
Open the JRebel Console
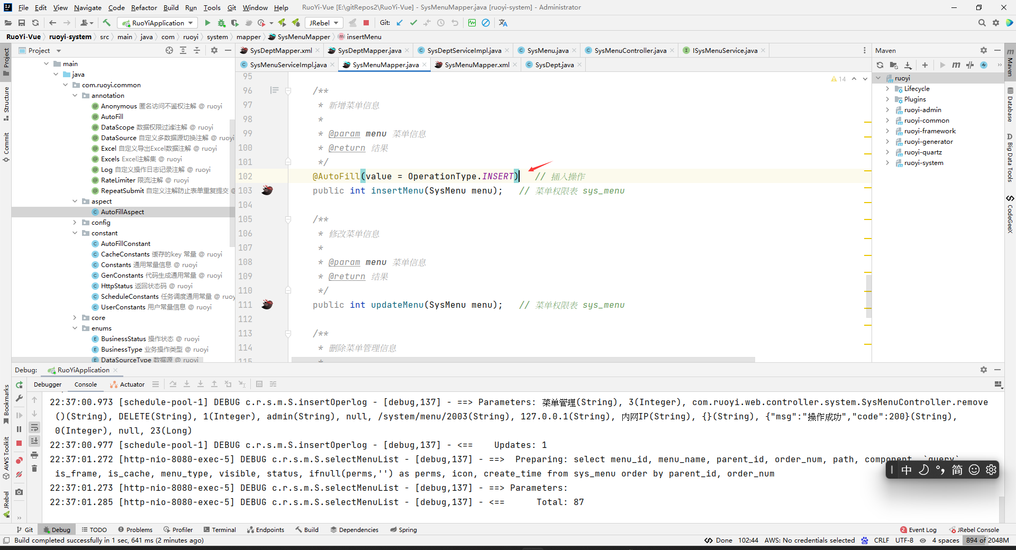point(974,529)
